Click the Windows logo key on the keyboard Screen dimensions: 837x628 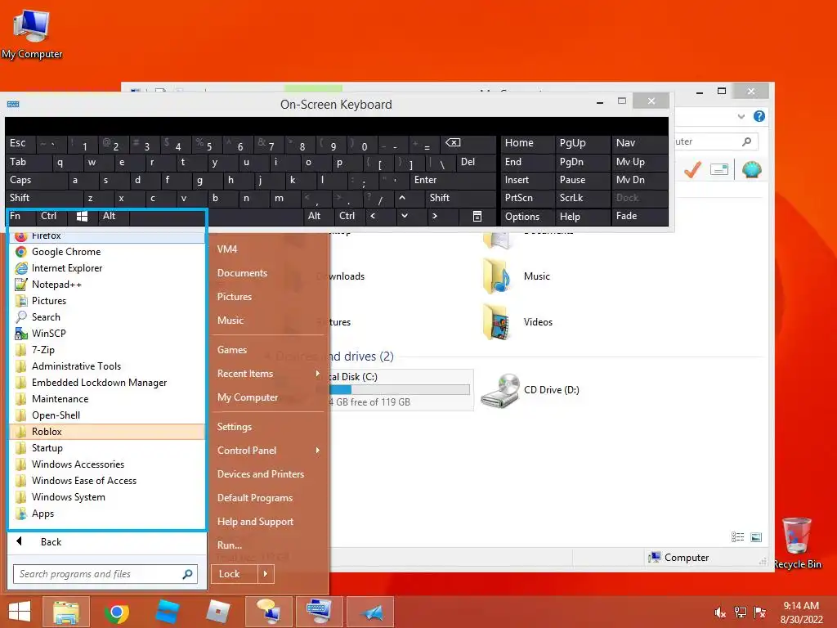(x=83, y=216)
